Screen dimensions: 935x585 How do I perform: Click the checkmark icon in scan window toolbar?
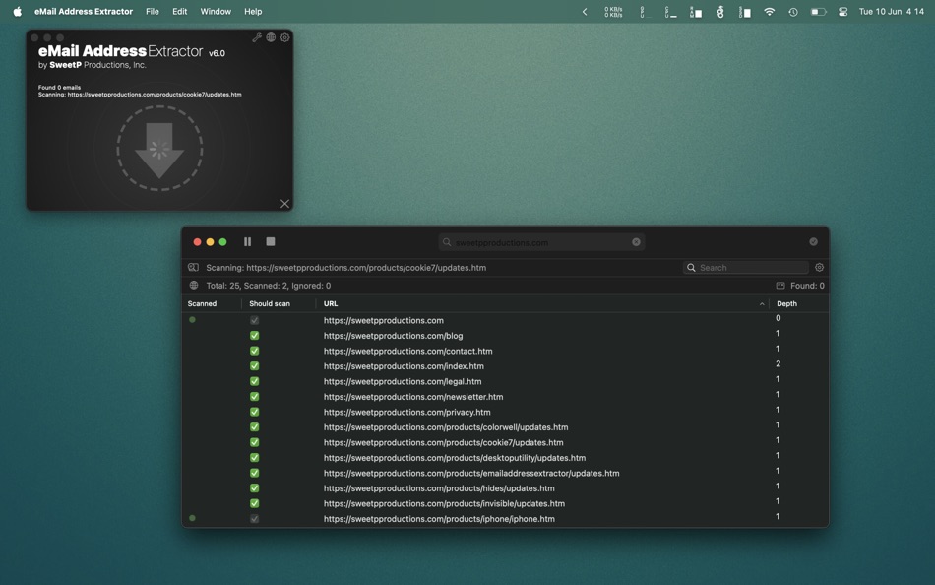pos(813,241)
